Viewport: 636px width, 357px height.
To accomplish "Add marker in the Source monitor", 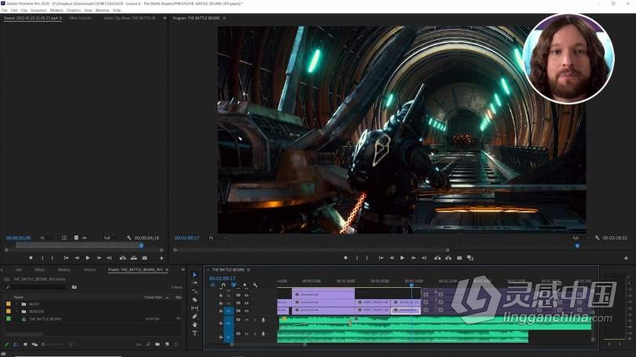I will (x=31, y=257).
